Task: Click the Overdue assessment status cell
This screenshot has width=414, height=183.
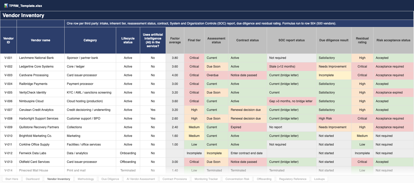Action: 216,75
